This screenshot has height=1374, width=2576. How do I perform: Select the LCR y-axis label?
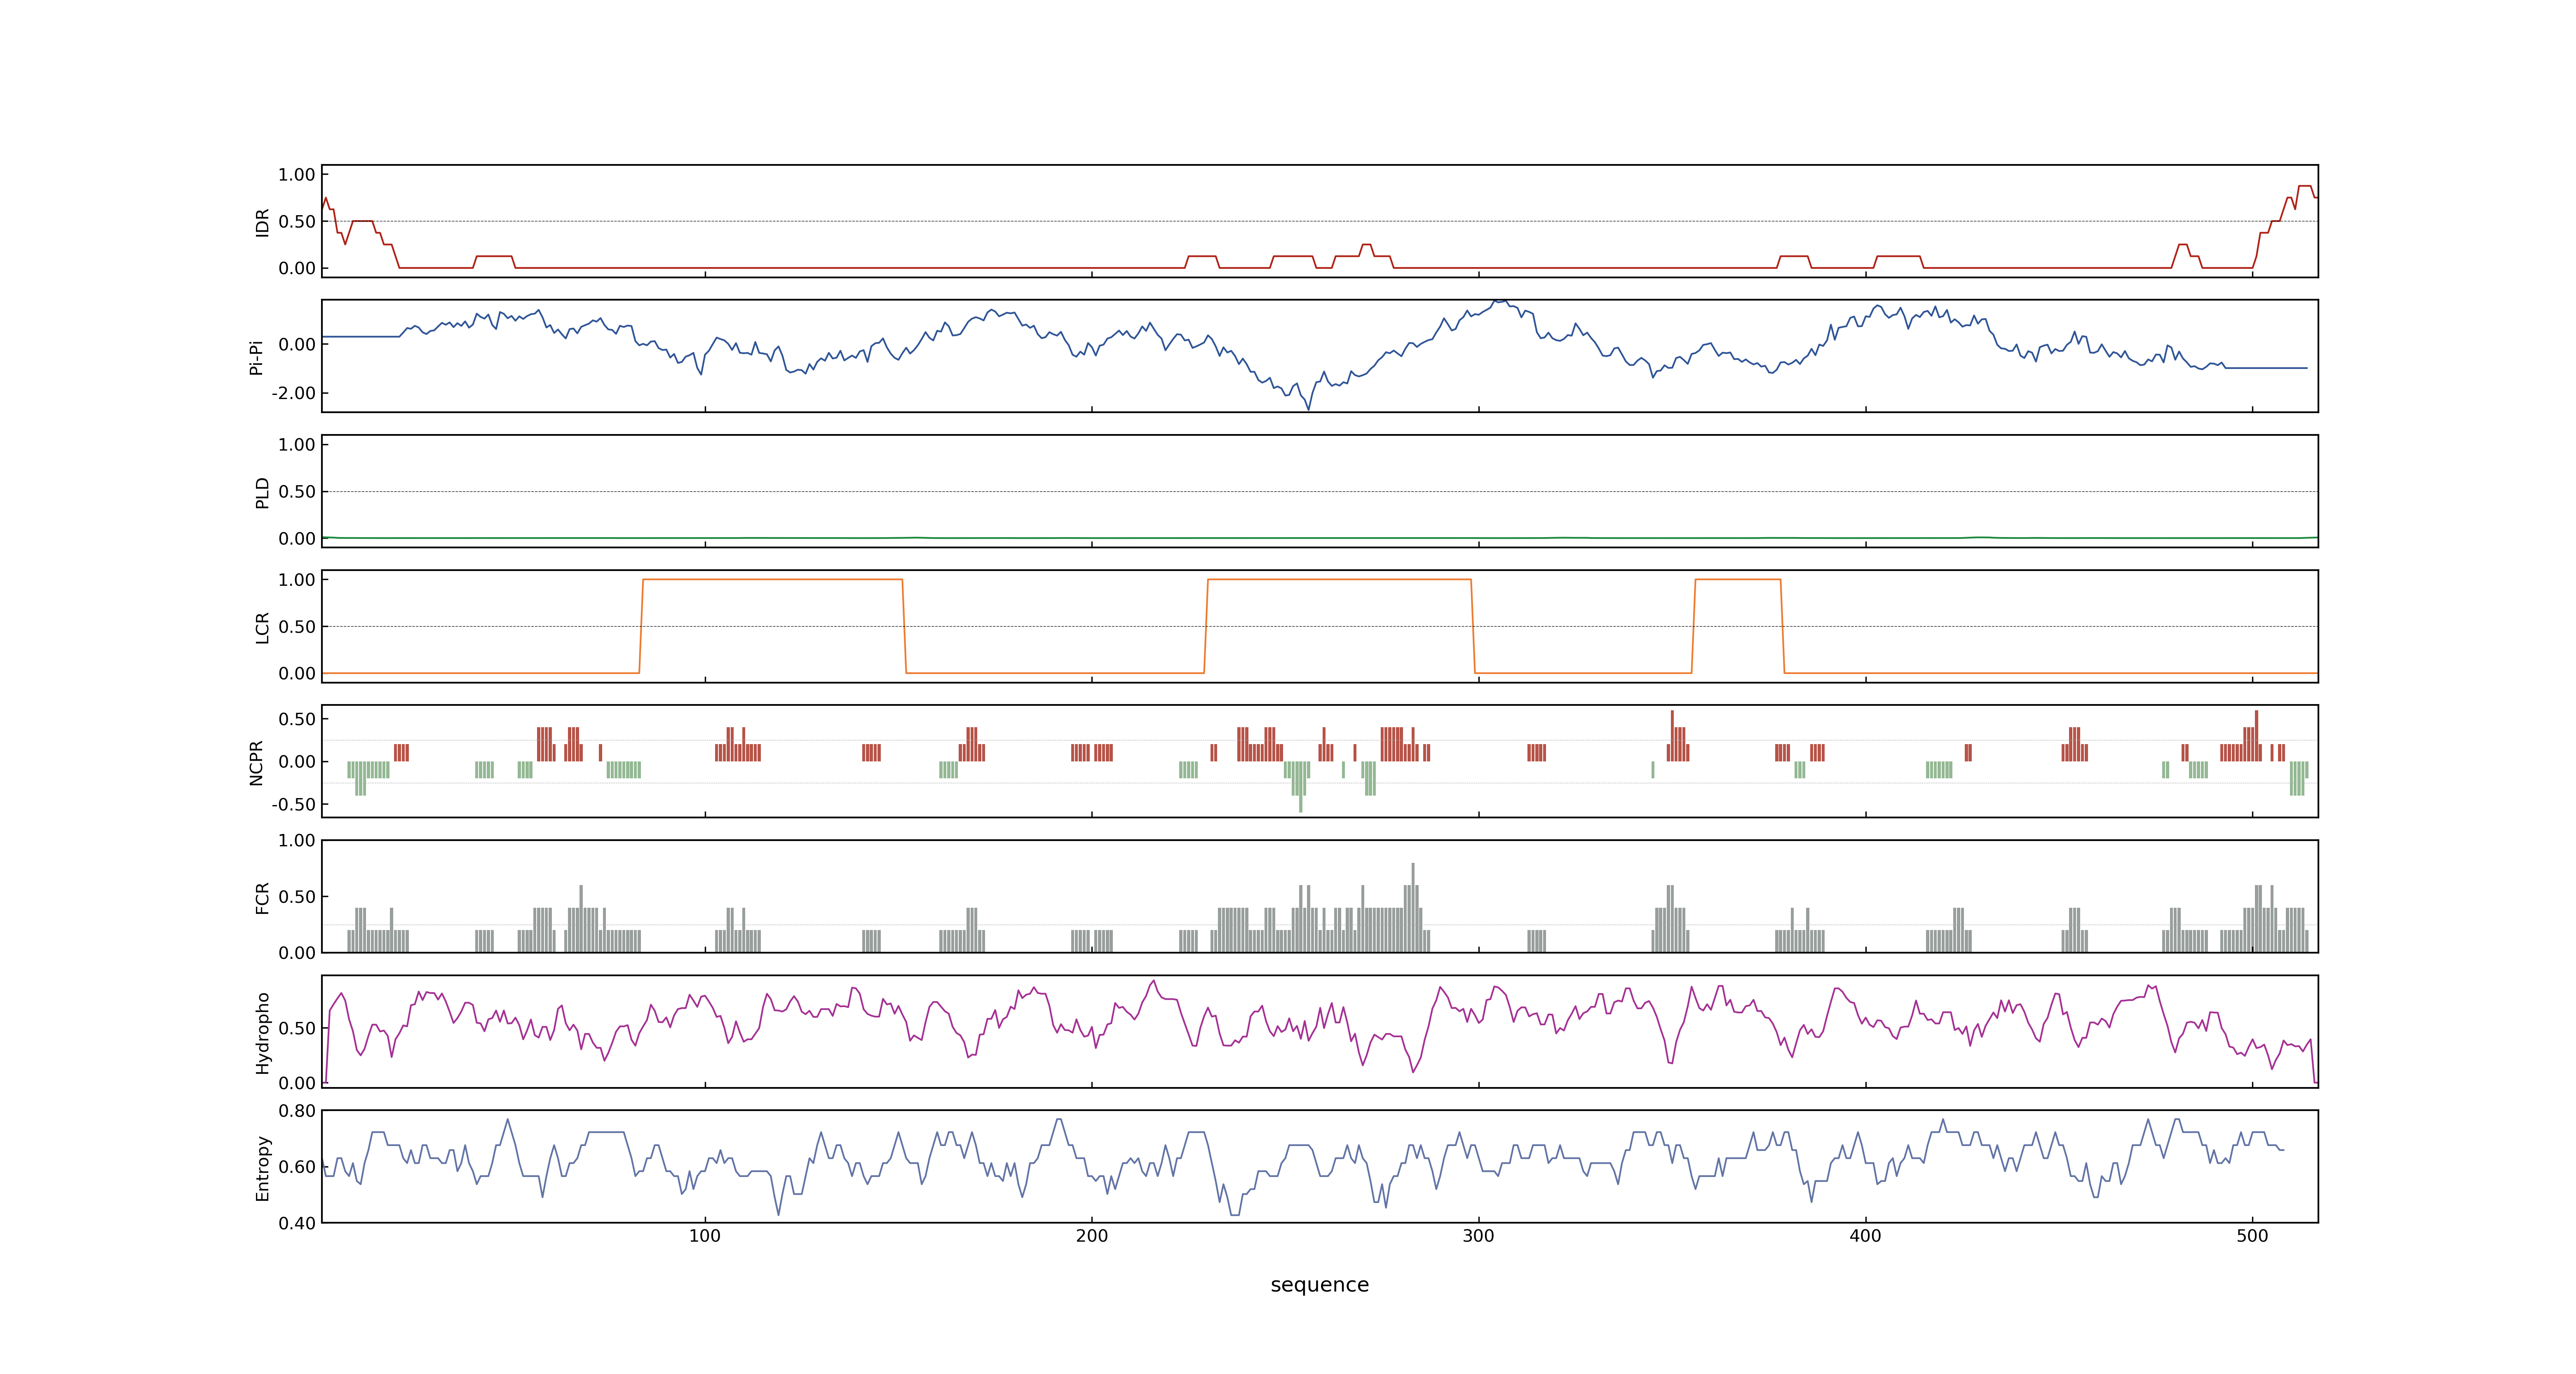tap(262, 627)
